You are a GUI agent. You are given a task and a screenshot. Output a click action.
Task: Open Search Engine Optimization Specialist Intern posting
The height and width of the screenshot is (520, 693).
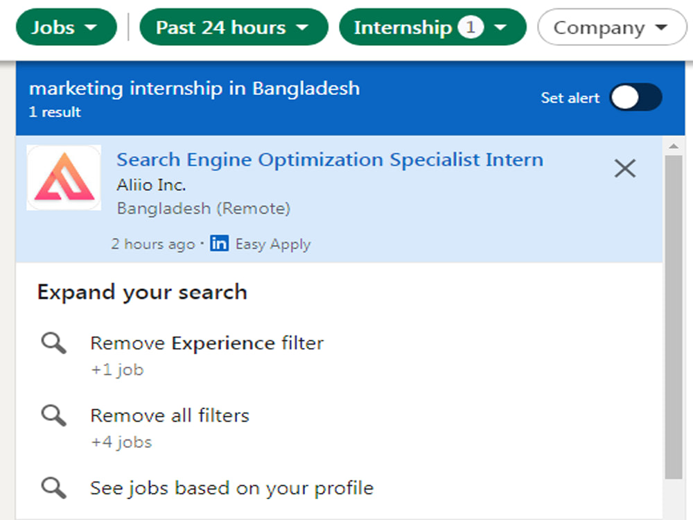pos(330,159)
